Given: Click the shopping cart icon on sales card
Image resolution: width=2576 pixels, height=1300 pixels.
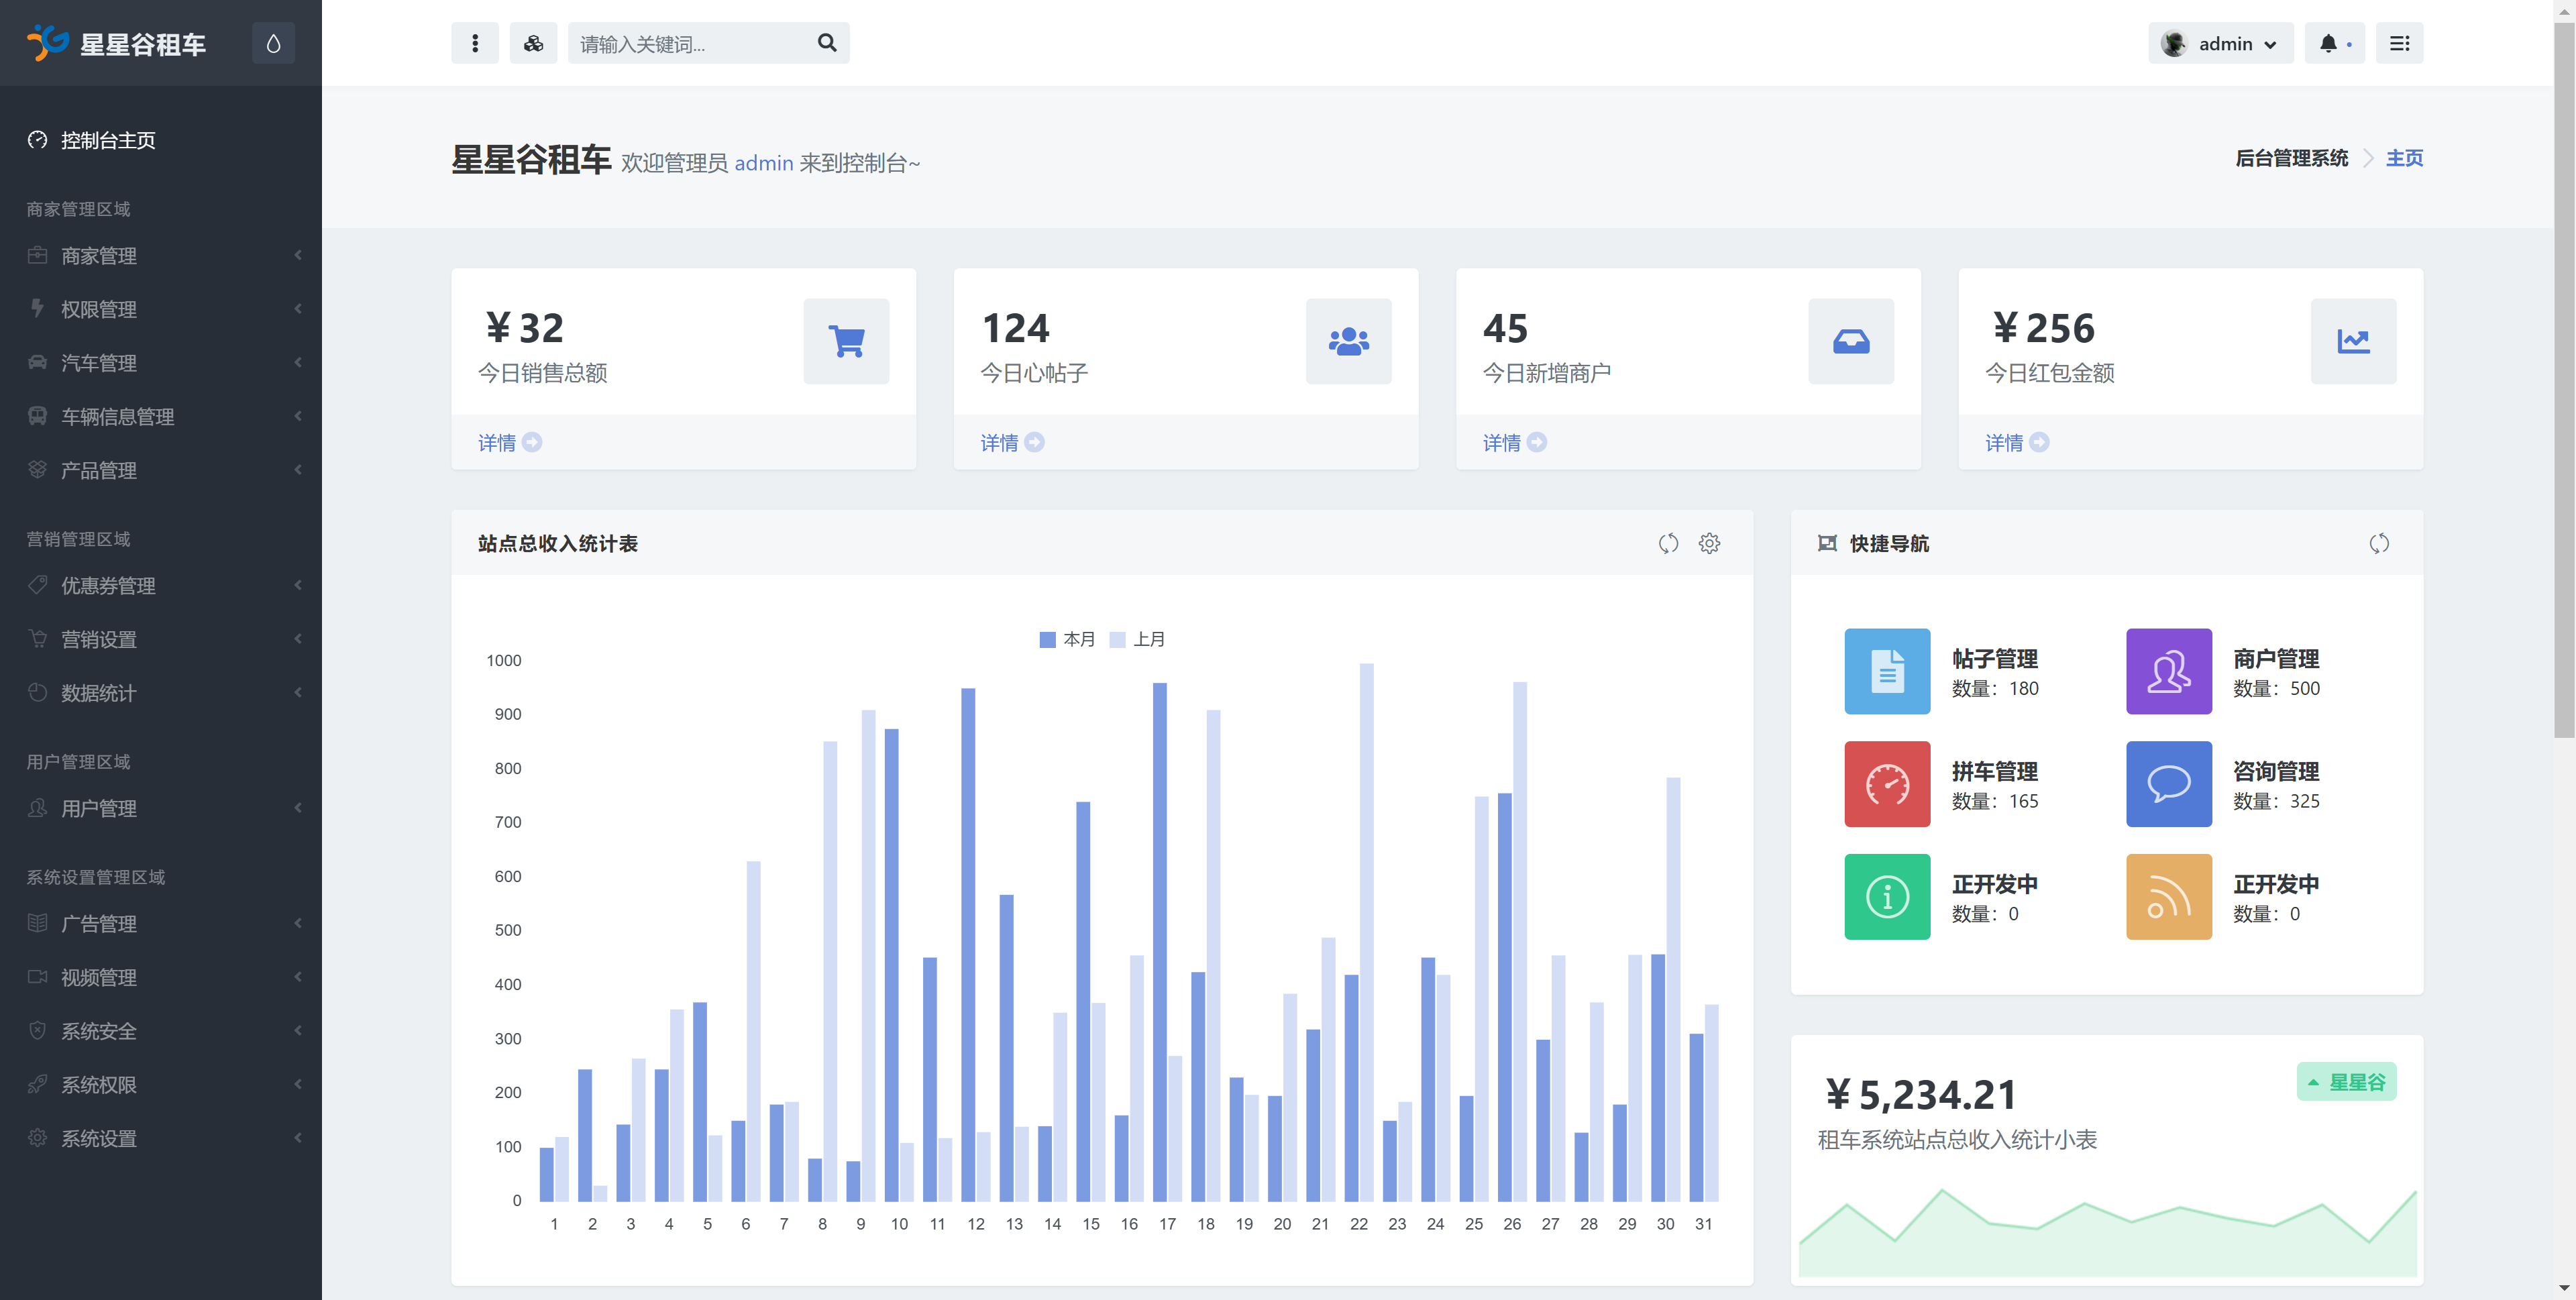Looking at the screenshot, I should 846,341.
